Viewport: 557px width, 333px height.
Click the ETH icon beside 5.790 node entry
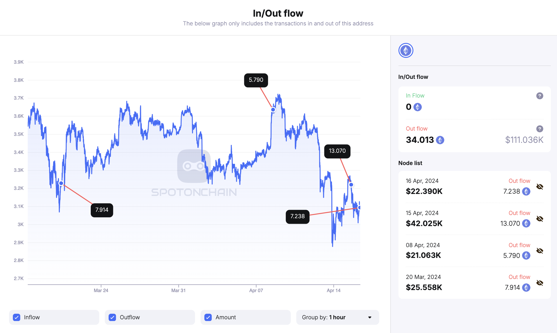tap(526, 255)
